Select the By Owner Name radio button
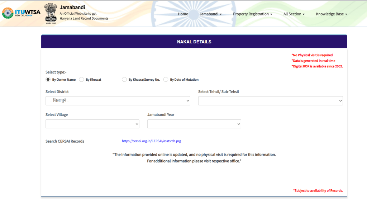The height and width of the screenshot is (199, 367). coord(48,80)
